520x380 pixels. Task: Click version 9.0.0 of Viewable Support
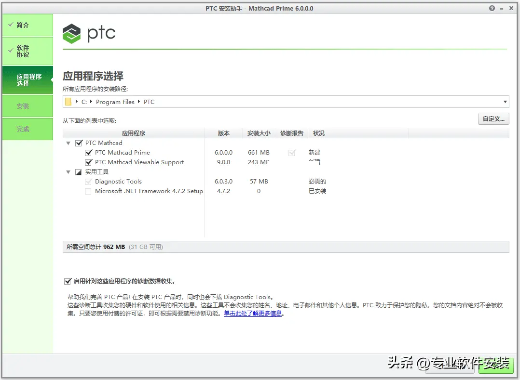pyautogui.click(x=223, y=162)
